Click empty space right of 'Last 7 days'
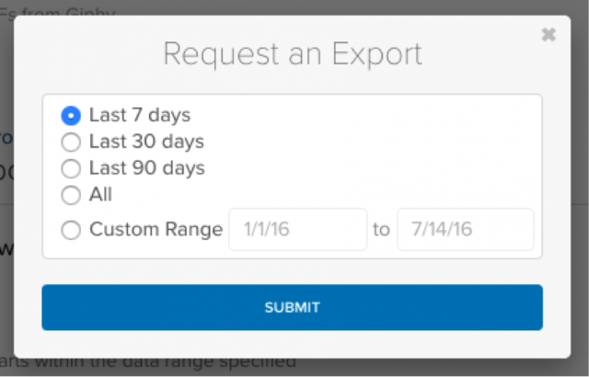The image size is (589, 377). coord(368,116)
